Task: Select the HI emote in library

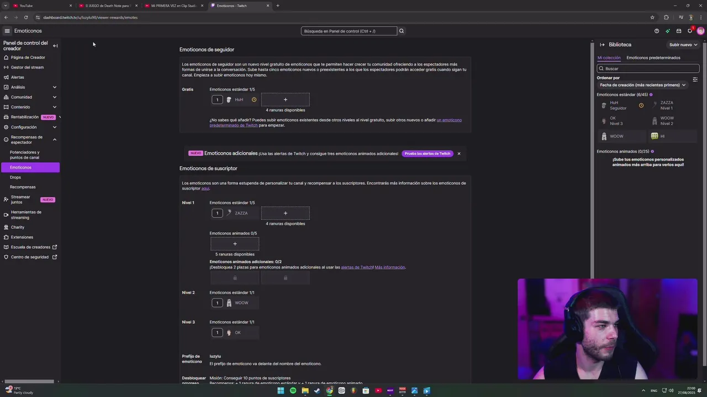Action: (673, 136)
